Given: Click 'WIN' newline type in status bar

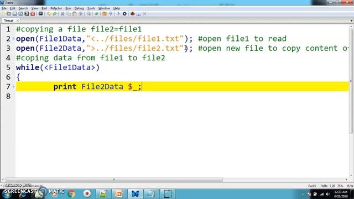Looking at the screenshot, I should click(x=324, y=186).
